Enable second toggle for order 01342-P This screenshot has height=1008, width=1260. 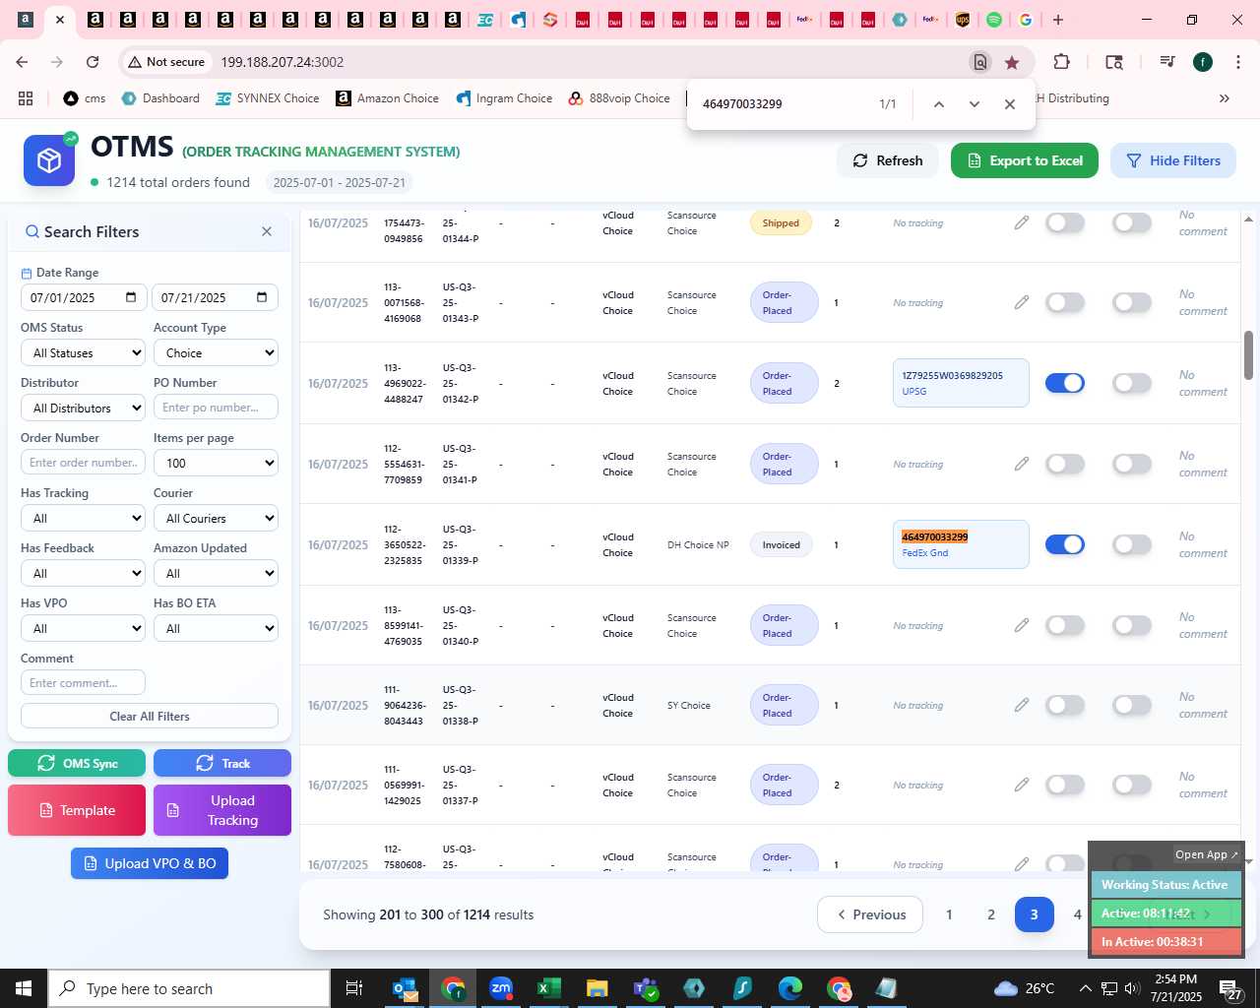(x=1131, y=383)
